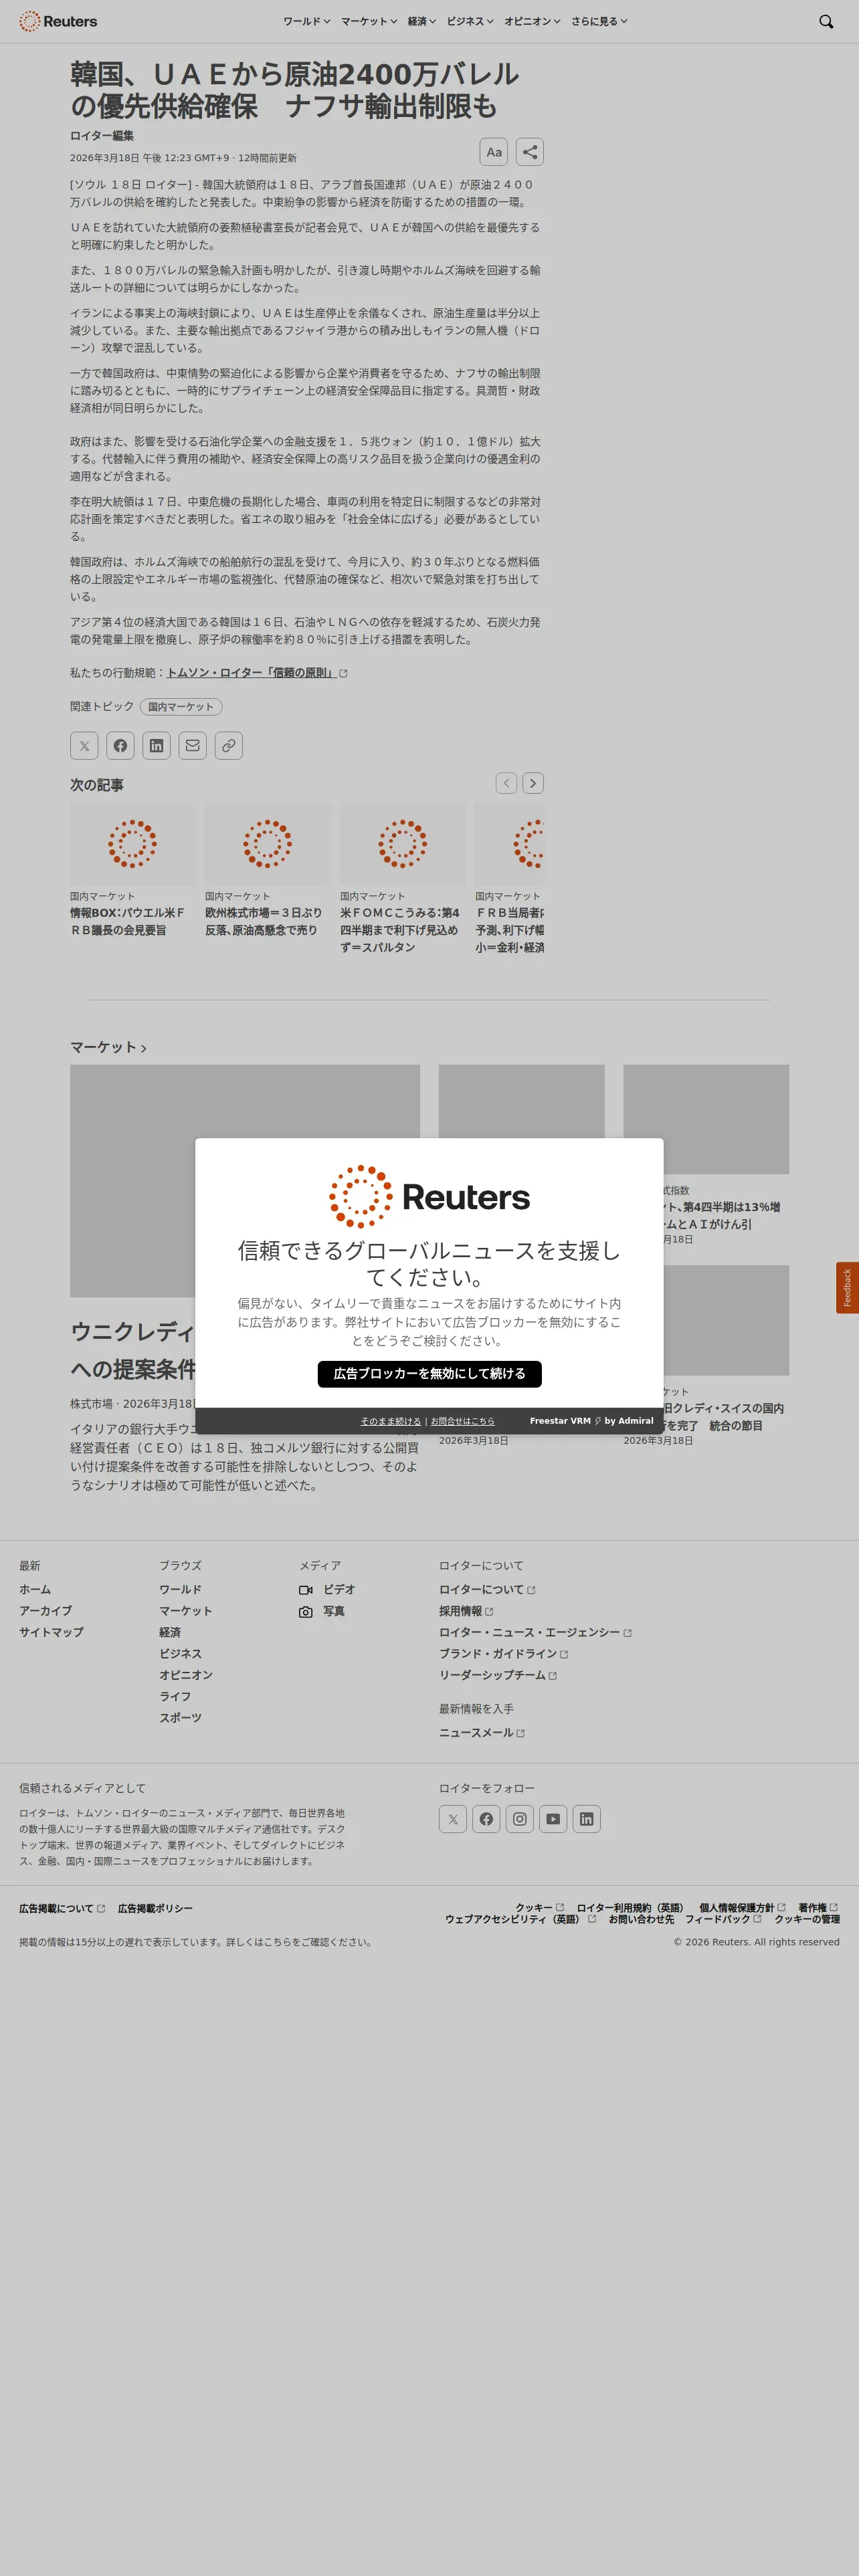Open article 情報BOX：パウエル米ＦＲＢ議長の会見要旨

(x=127, y=921)
